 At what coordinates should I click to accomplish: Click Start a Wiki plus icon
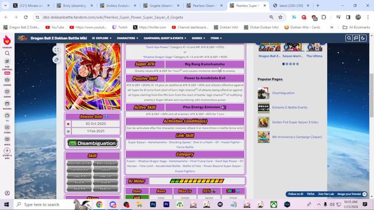click(7, 150)
